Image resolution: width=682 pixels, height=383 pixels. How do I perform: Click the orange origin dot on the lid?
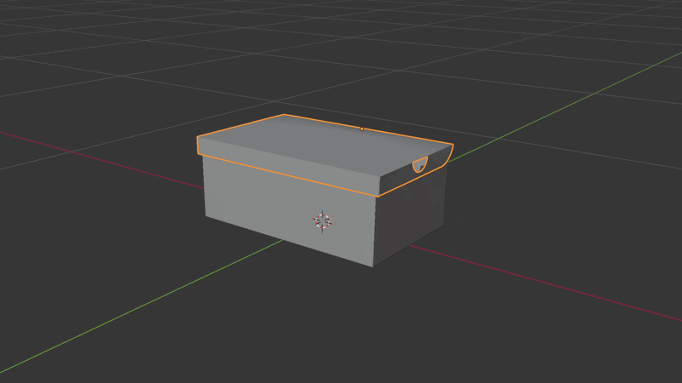point(361,129)
